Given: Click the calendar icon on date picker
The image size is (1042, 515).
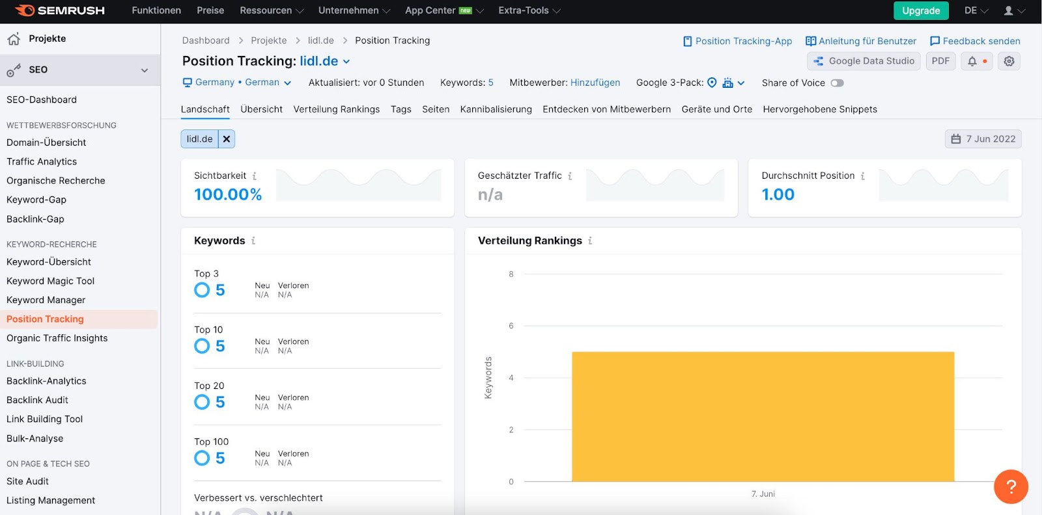Looking at the screenshot, I should tap(956, 139).
